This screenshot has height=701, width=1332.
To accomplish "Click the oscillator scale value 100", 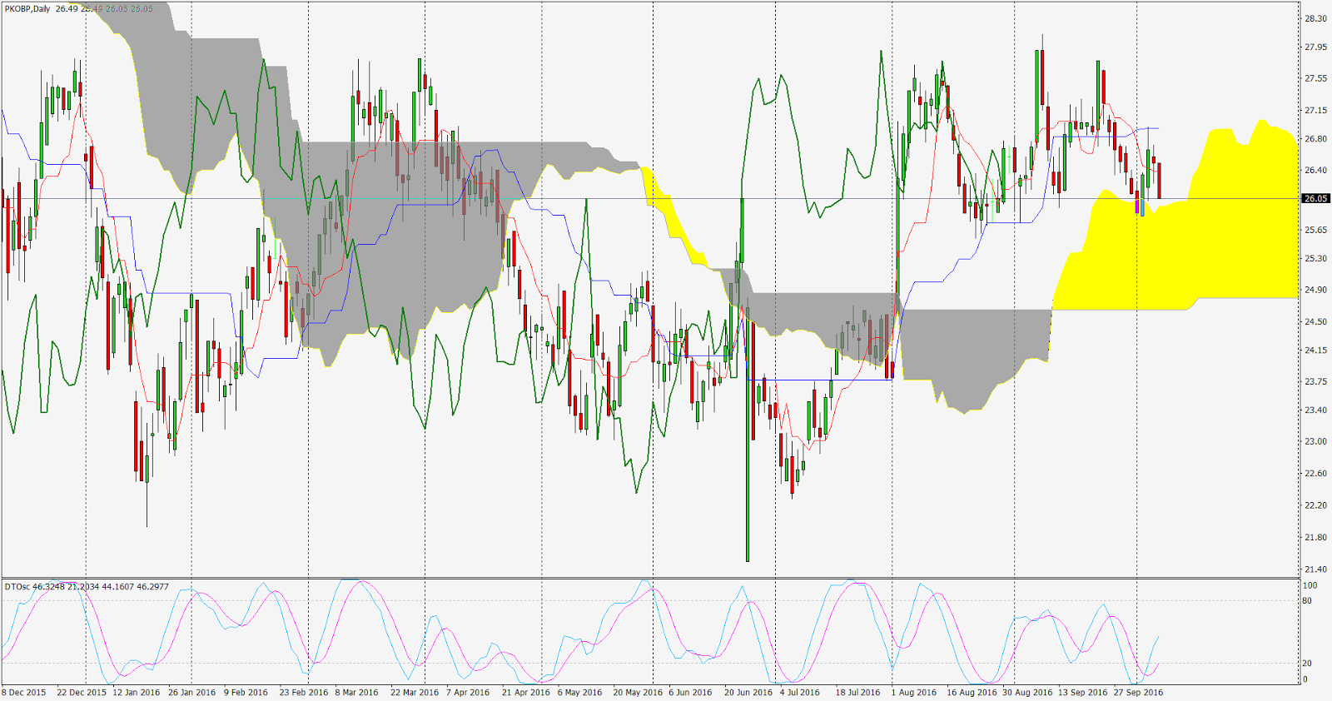I will pyautogui.click(x=1310, y=585).
